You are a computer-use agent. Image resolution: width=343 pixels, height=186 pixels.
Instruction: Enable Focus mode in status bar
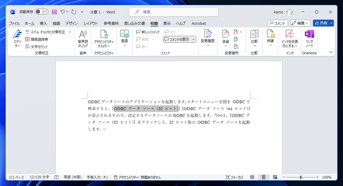235,177
